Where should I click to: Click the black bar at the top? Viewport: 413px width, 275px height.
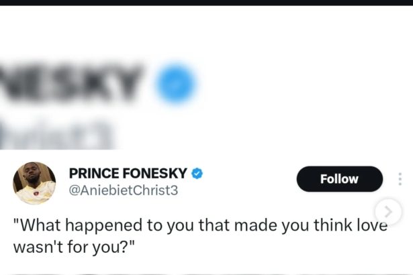[206, 2]
